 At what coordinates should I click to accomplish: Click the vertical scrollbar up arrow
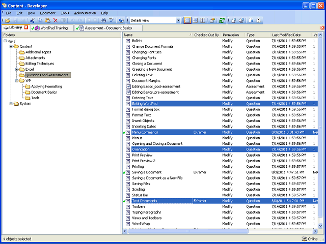coord(320,35)
